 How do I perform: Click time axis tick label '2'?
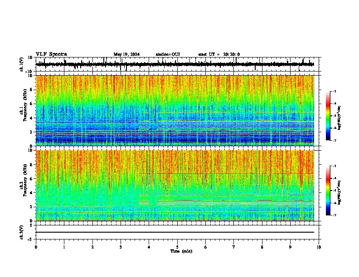point(92,247)
